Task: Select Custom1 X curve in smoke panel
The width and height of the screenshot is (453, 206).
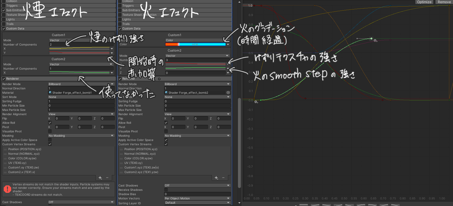Action: (x=79, y=49)
